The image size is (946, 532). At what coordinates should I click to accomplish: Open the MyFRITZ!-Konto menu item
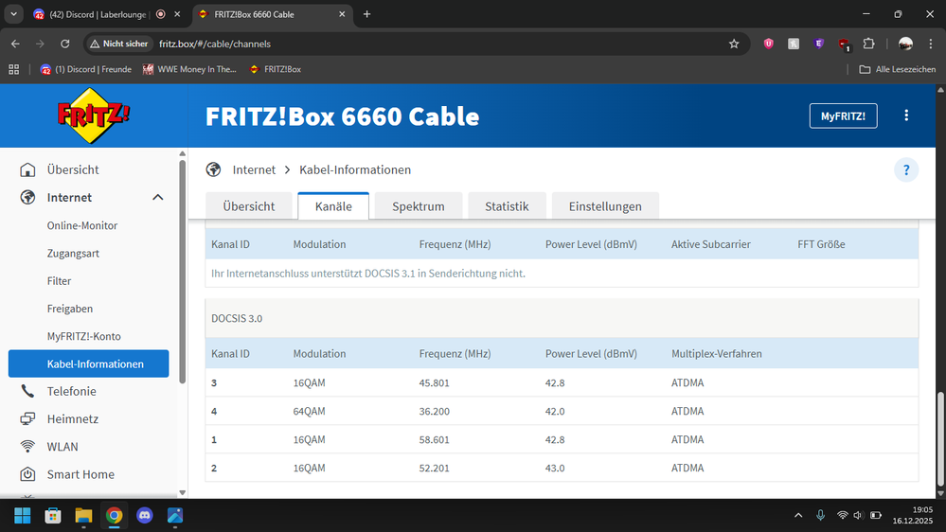pos(84,337)
